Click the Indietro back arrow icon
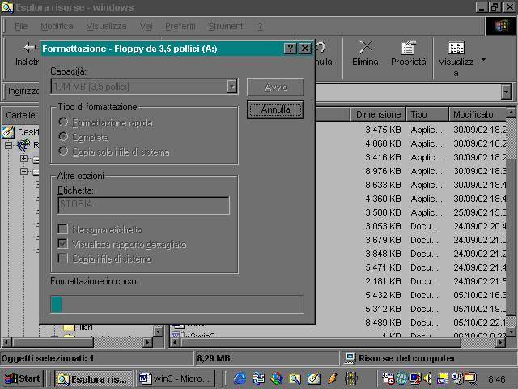The height and width of the screenshot is (389, 518). coord(30,48)
